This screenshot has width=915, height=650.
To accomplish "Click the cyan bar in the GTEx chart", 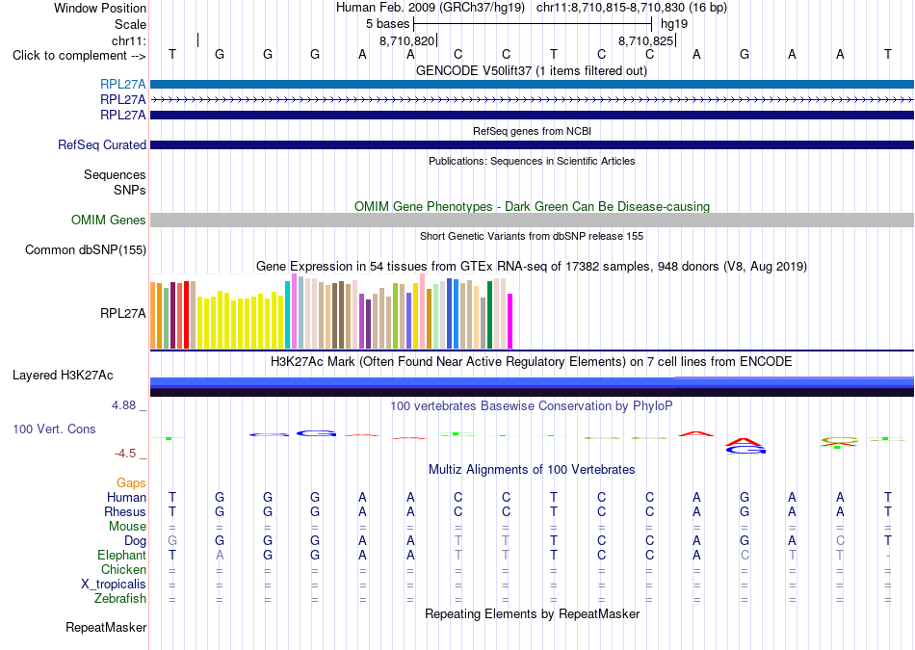I will (x=288, y=315).
